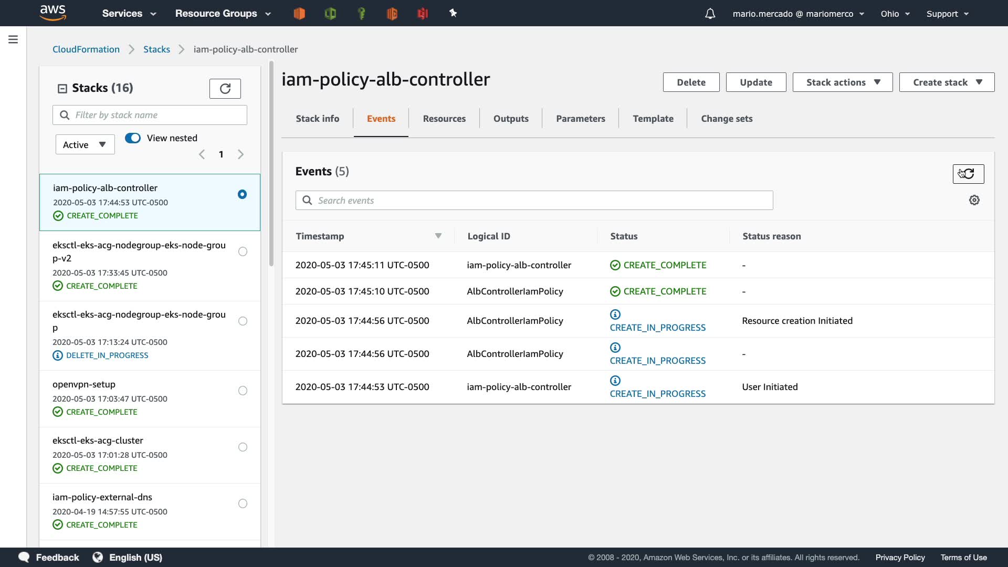The width and height of the screenshot is (1008, 567).
Task: Open the Active filter dropdown
Action: click(x=85, y=145)
